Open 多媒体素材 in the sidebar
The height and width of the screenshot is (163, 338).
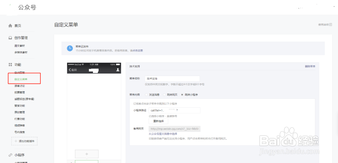coord(21,52)
